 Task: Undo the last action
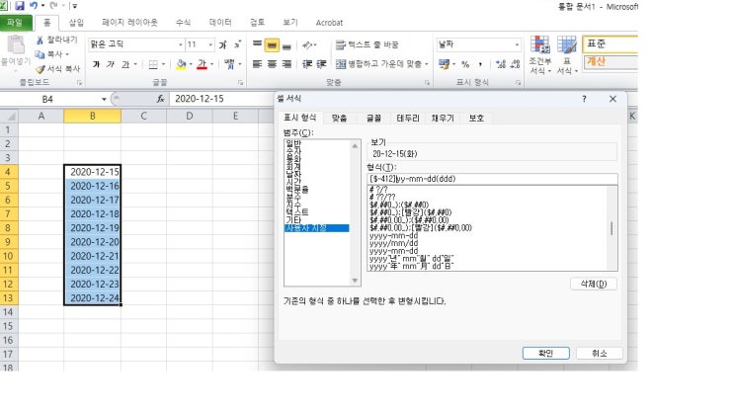34,6
